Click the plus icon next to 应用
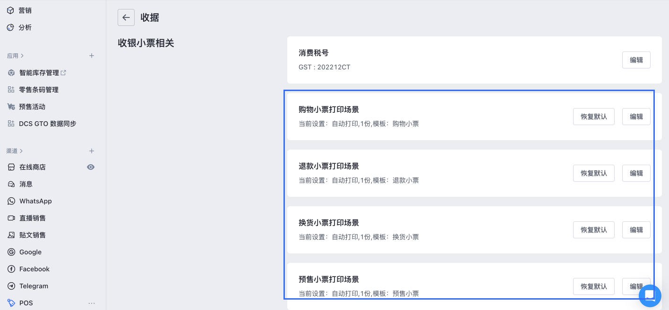Viewport: 669px width, 310px height. tap(92, 56)
